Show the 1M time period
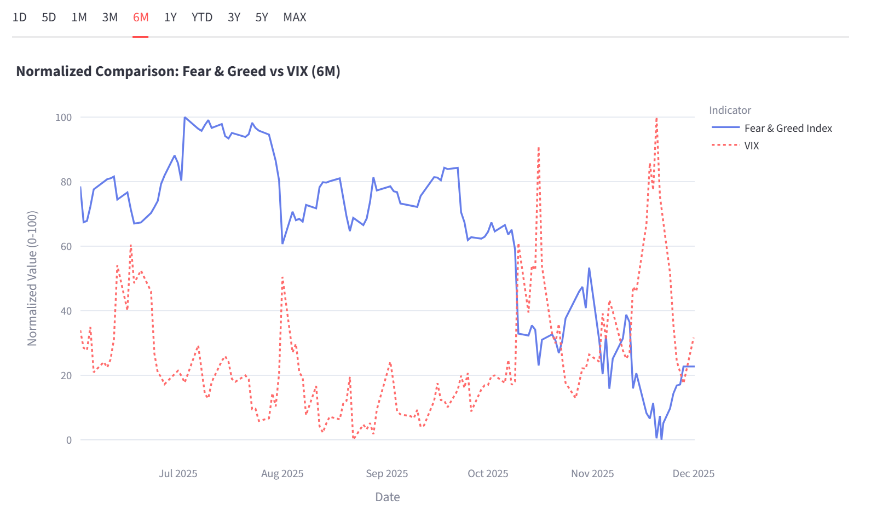This screenshot has width=871, height=517. pos(79,18)
